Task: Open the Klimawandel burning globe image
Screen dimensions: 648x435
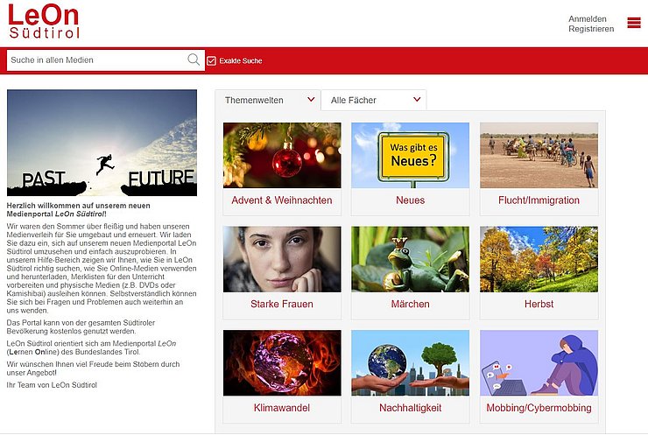Action: [282, 363]
